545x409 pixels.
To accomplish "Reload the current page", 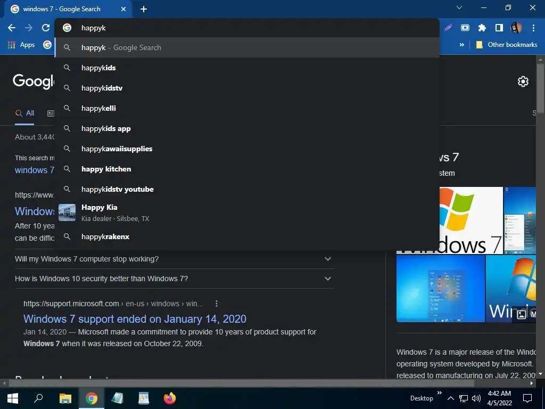I will (46, 28).
